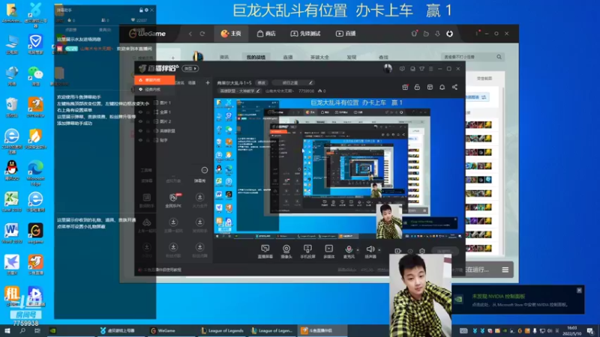Click the 修改 button next to room title
The height and width of the screenshot is (337, 600).
pyautogui.click(x=262, y=82)
